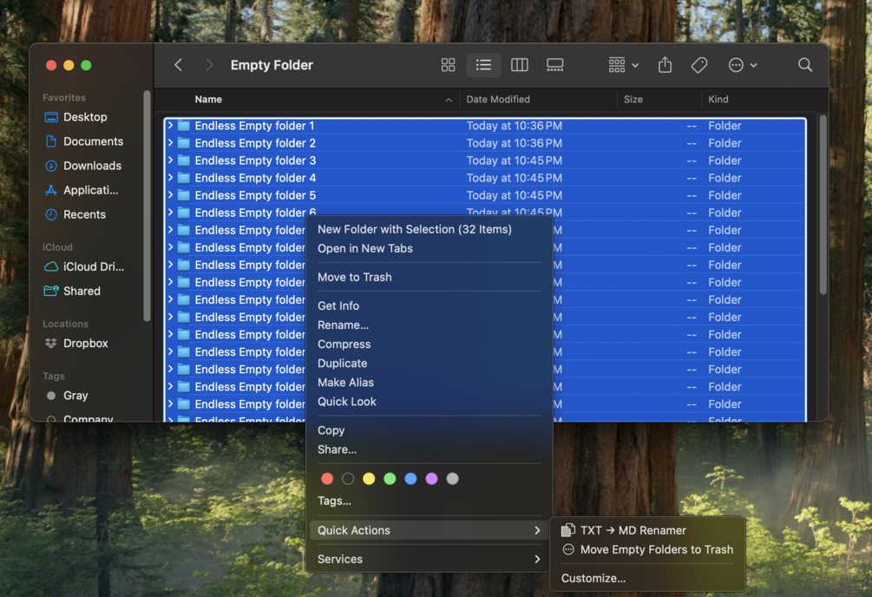Run Move Empty Folders to Trash
This screenshot has width=872, height=597.
point(655,548)
